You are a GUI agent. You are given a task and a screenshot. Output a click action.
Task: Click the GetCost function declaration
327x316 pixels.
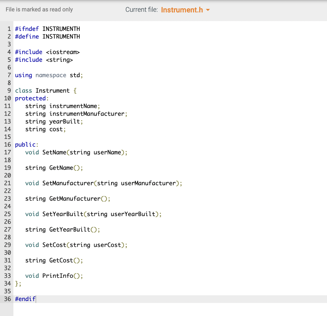54,260
